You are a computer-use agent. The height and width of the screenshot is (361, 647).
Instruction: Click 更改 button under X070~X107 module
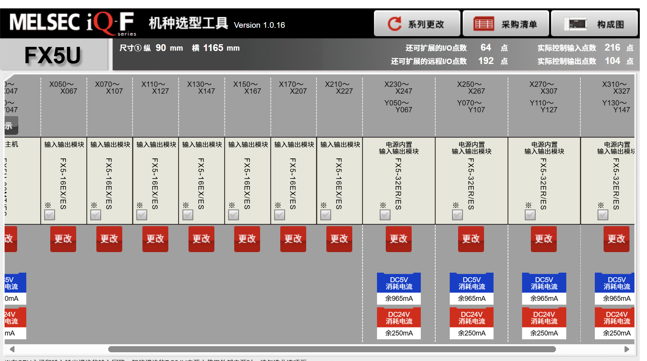pos(109,239)
